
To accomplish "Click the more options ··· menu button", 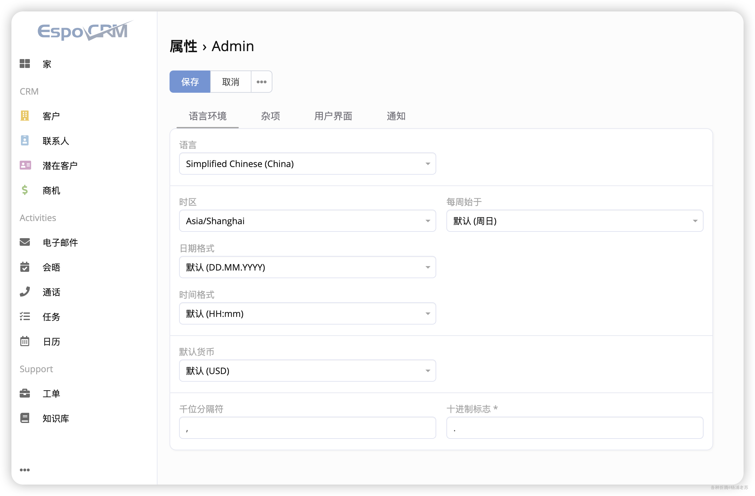I will pos(261,81).
